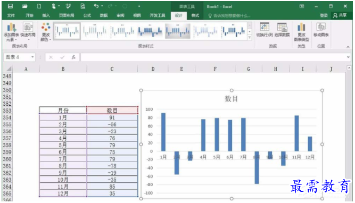
Task: Select row 353 header
Action: point(7,111)
